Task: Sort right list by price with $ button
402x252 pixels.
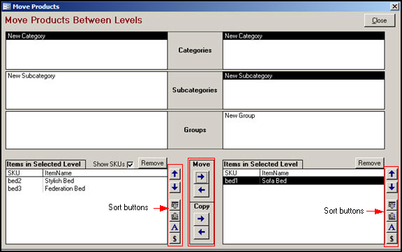Action: click(392, 239)
